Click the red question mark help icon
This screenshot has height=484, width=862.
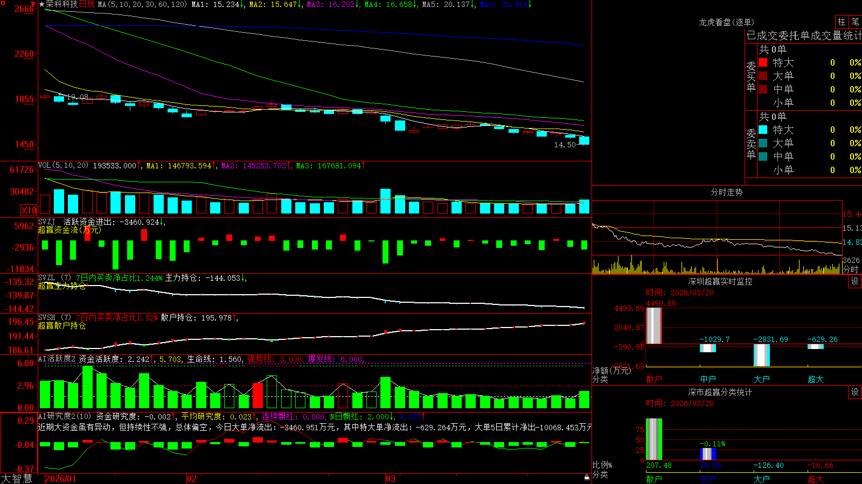tap(33, 4)
